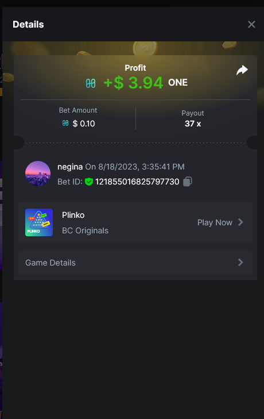
Task: Close the Details panel
Action: click(251, 24)
